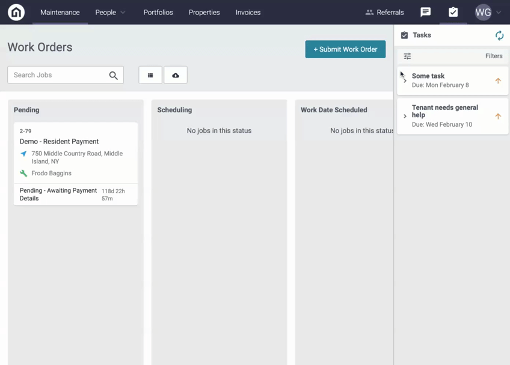Click the search magnifier icon
This screenshot has width=510, height=365.
113,75
